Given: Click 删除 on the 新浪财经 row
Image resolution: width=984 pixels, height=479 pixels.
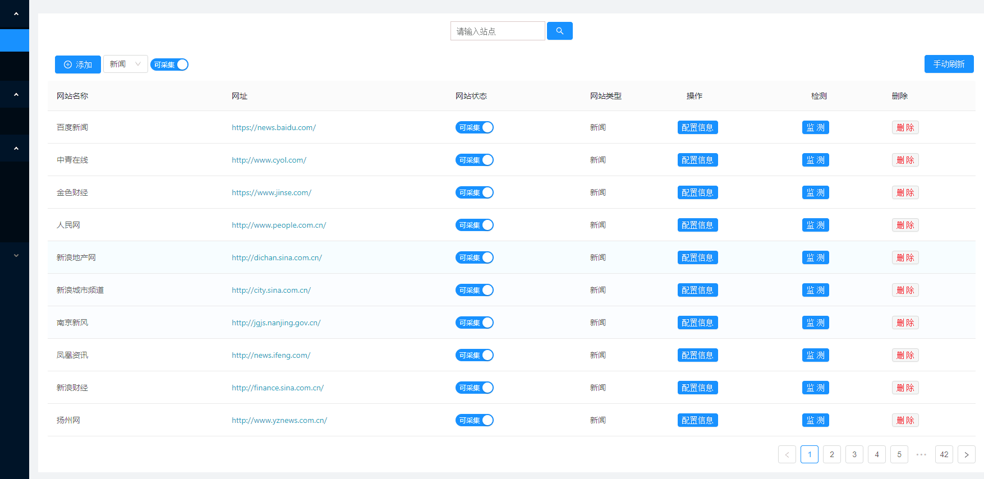Looking at the screenshot, I should [x=905, y=388].
